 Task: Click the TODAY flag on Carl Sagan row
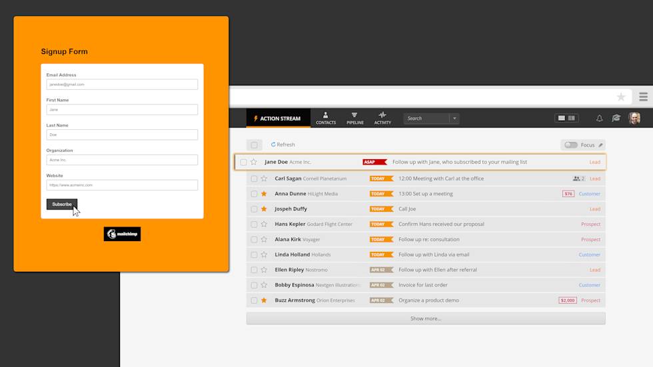[x=381, y=179]
